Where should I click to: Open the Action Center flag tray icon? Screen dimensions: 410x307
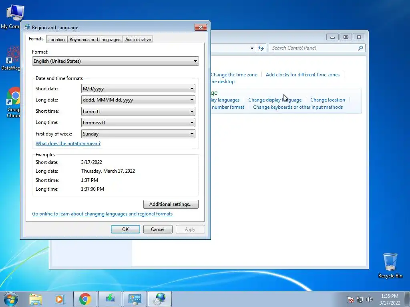[x=350, y=299]
